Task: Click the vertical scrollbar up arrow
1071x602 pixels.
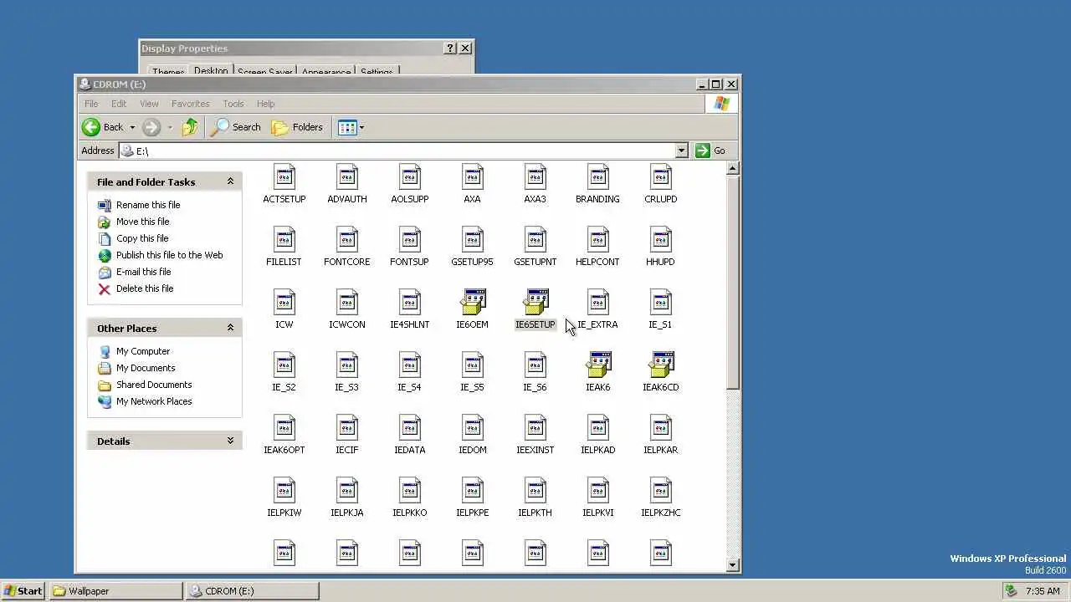Action: click(x=733, y=168)
